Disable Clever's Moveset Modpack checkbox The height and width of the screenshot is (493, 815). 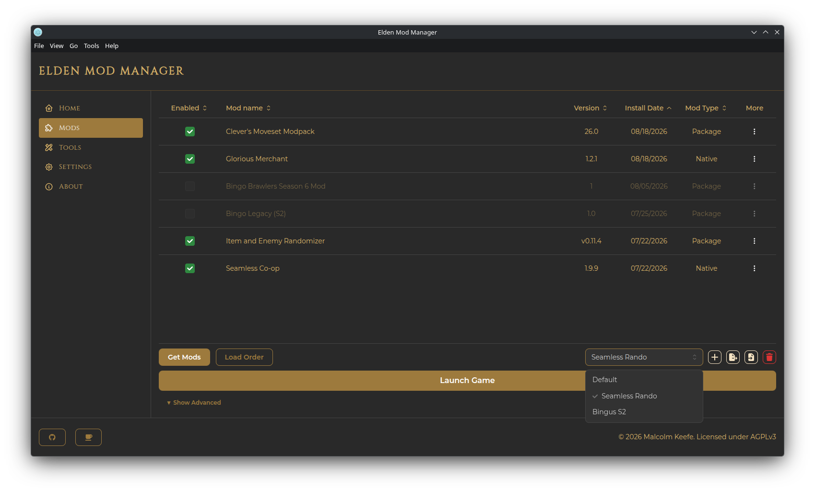190,132
